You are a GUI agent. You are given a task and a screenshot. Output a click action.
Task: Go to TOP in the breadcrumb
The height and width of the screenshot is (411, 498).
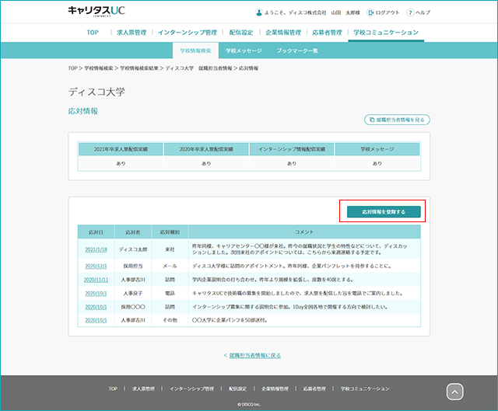[x=72, y=68]
